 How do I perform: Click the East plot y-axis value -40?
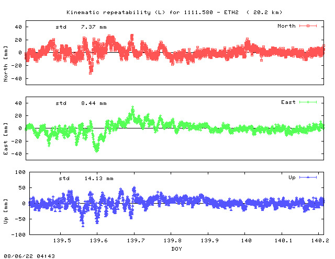pos(16,154)
